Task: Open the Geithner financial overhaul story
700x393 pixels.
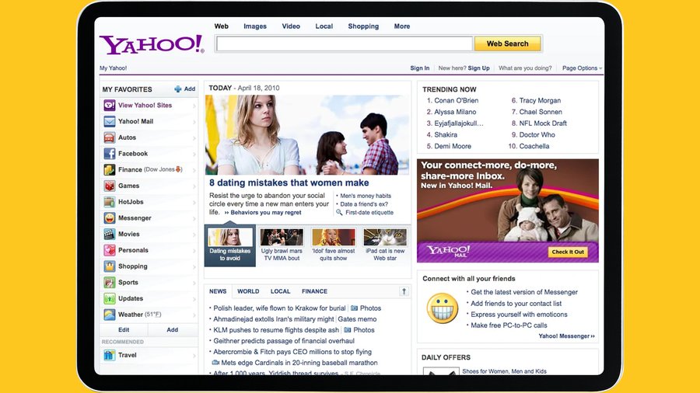Action: click(284, 341)
